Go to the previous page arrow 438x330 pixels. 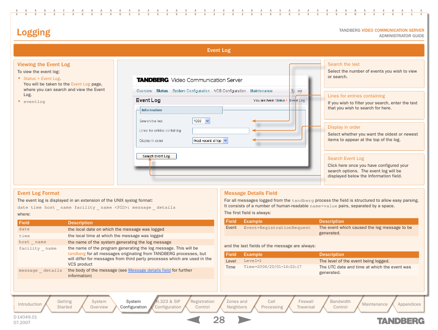pos(194,319)
